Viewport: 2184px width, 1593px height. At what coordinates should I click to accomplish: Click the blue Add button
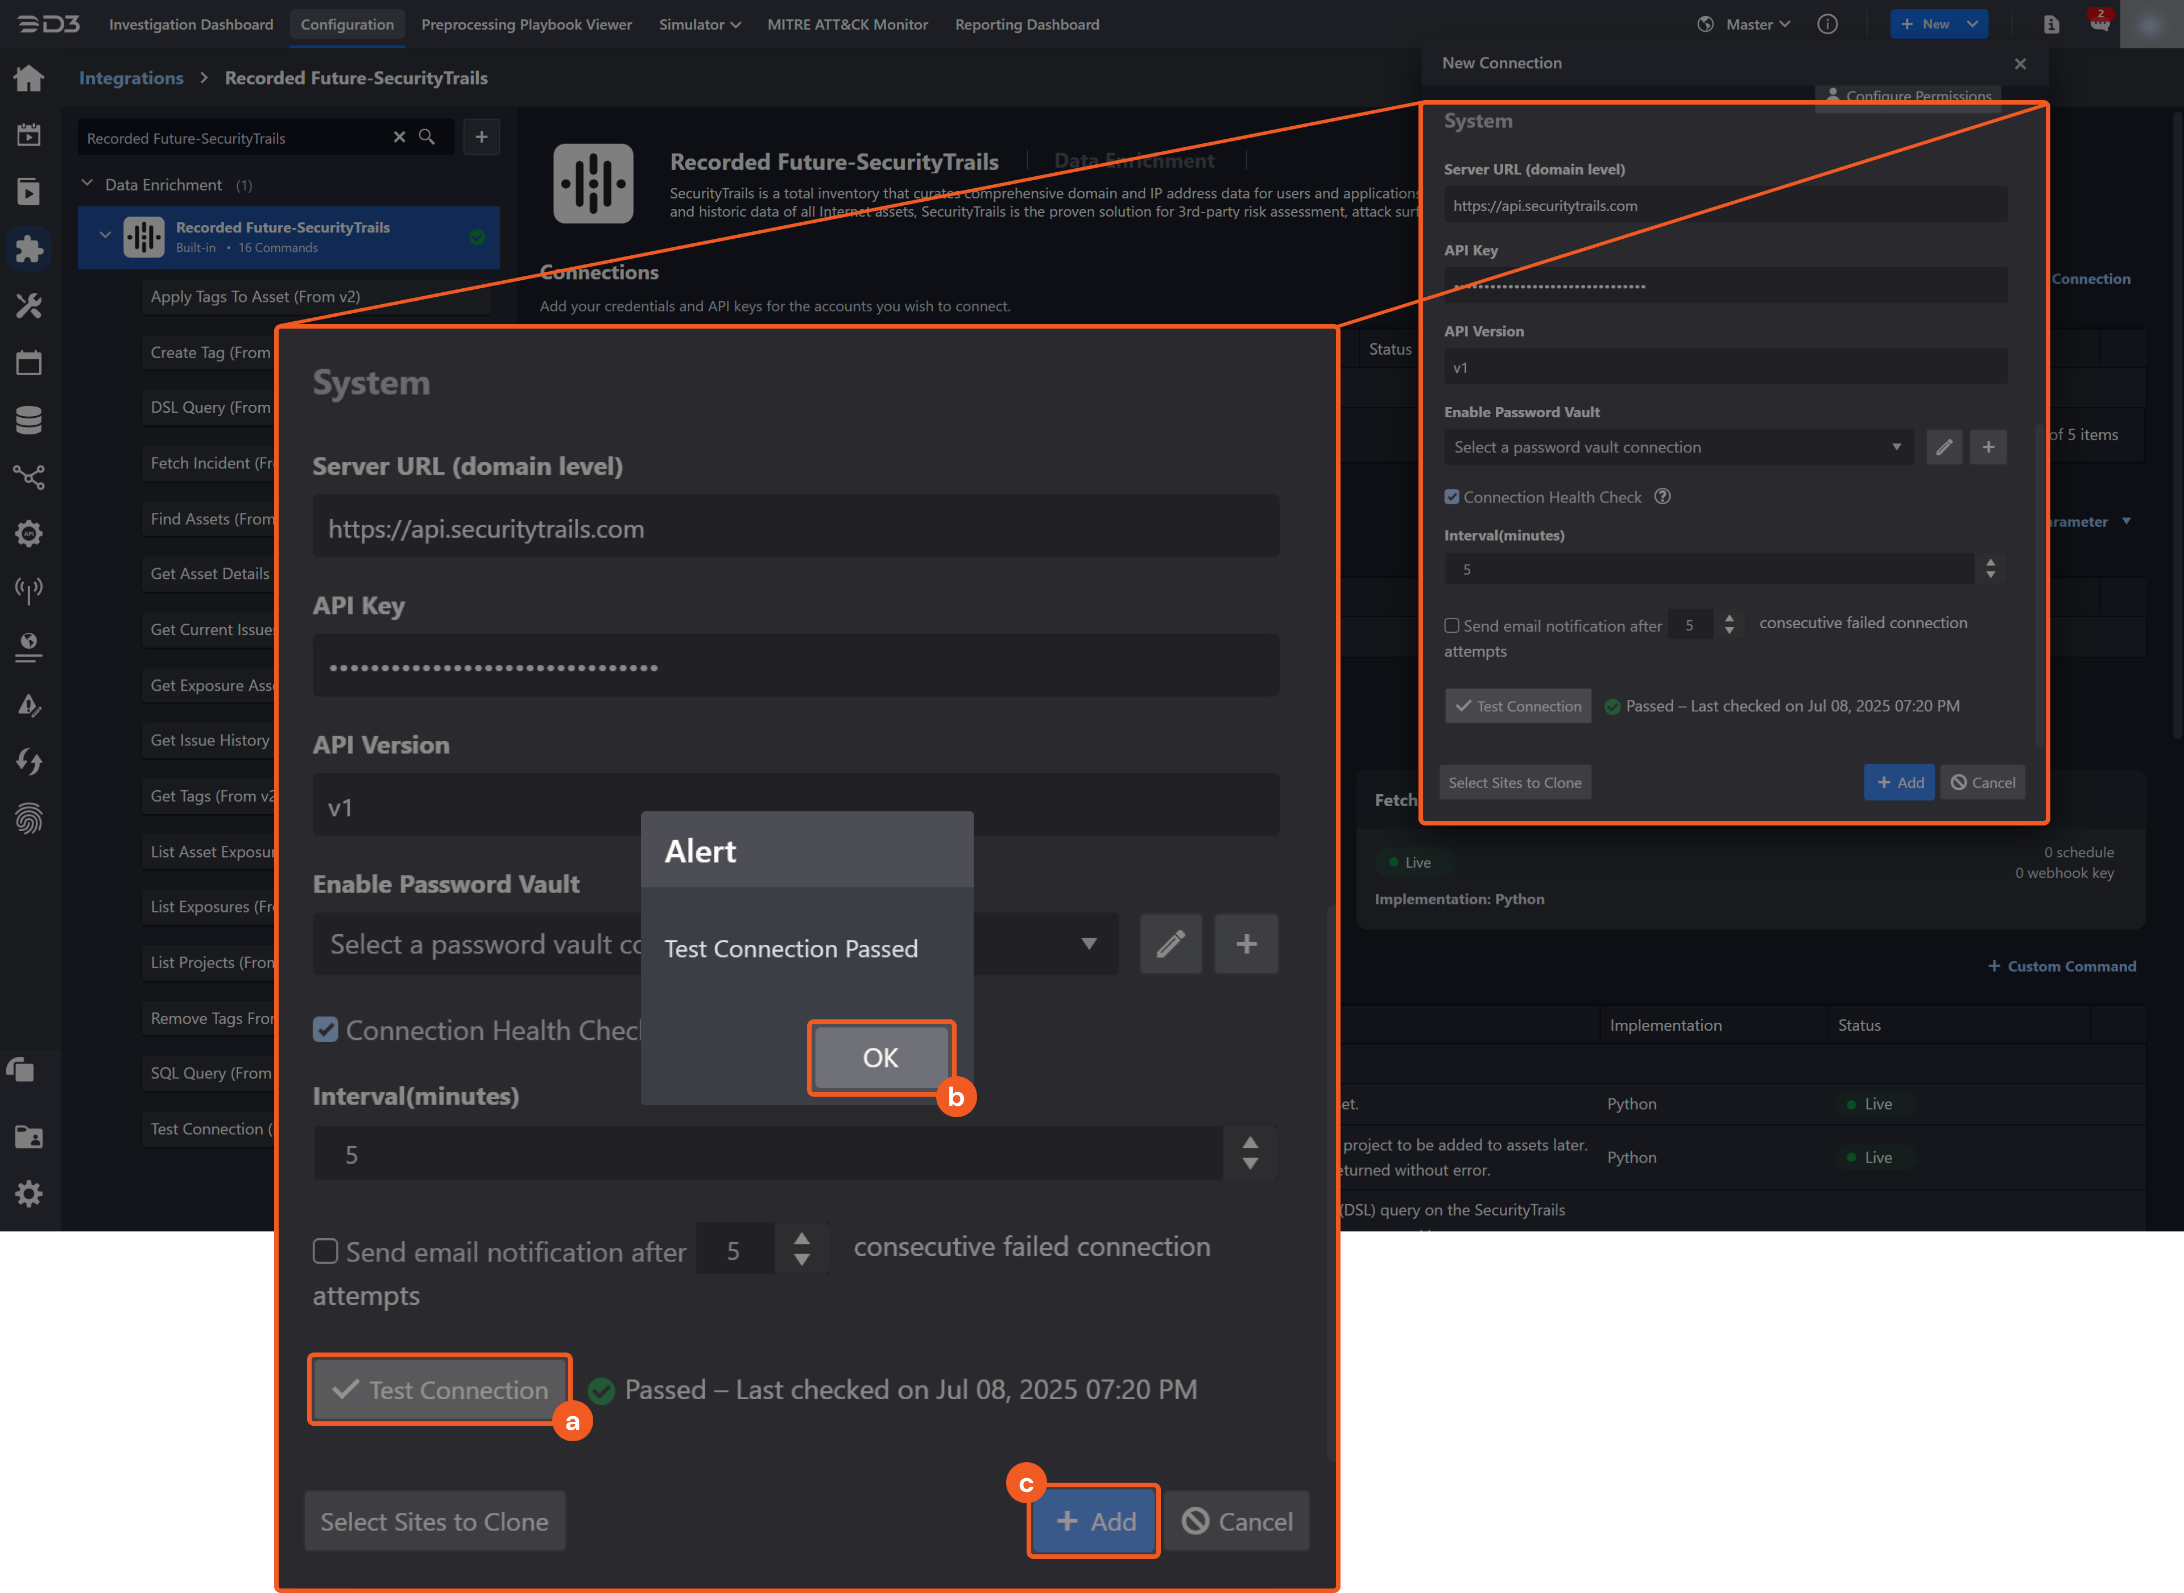pos(1094,1521)
